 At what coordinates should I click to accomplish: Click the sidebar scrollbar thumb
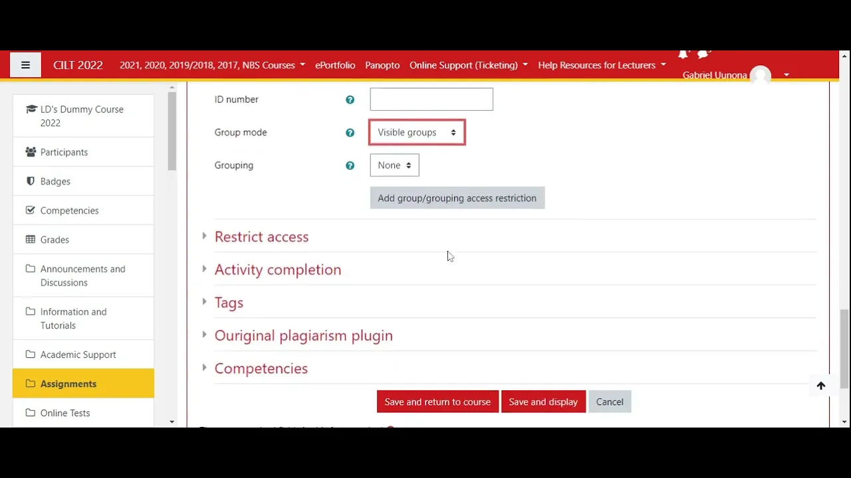click(172, 131)
